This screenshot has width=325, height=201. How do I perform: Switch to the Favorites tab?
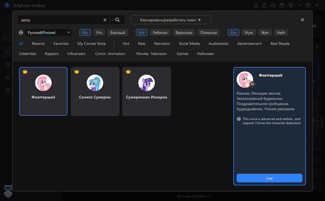[61, 43]
